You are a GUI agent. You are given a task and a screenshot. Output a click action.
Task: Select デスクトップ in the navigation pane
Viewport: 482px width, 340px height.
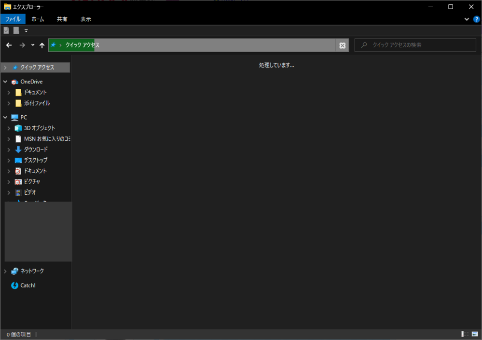36,160
